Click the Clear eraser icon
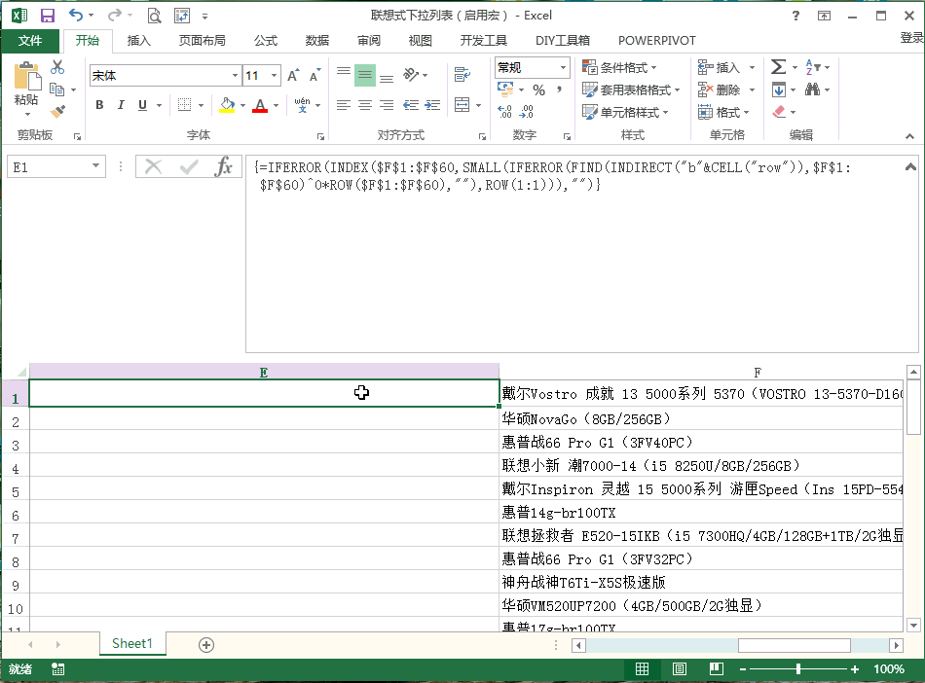The image size is (925, 683). (779, 111)
